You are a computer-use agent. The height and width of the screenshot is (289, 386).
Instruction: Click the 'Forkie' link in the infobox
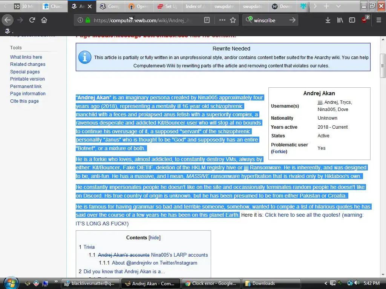click(x=279, y=152)
